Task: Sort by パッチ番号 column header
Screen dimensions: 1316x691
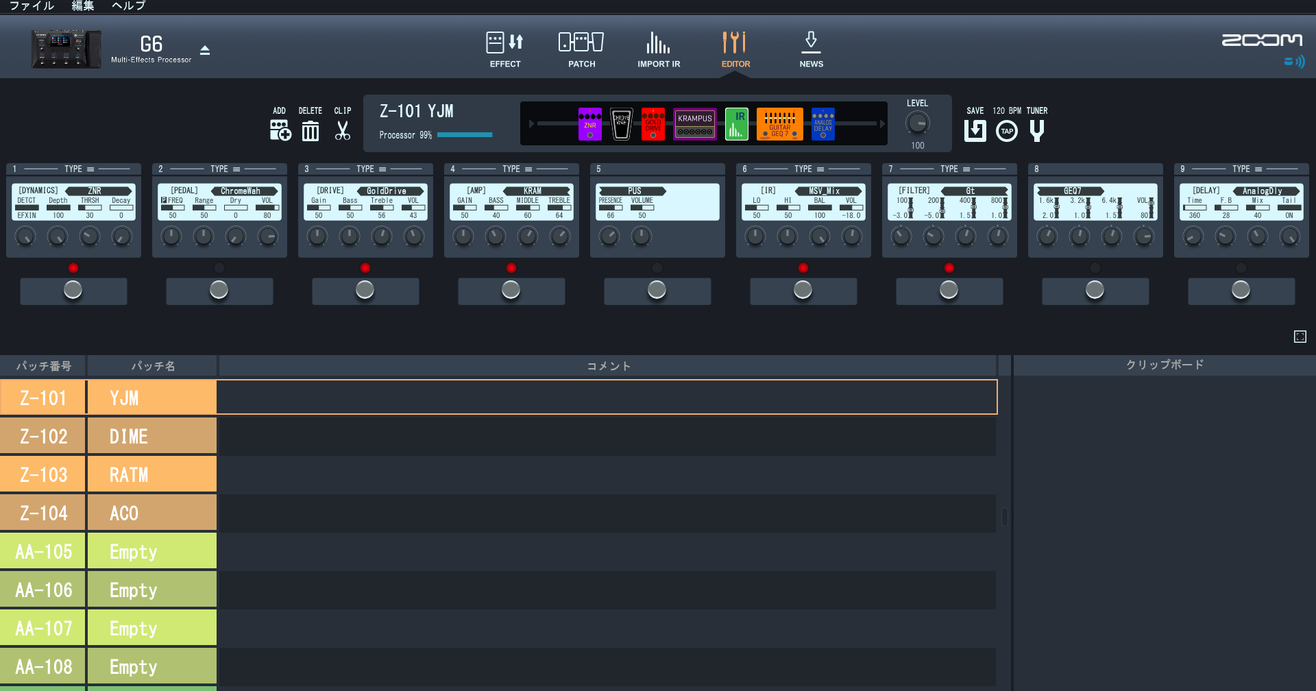Action: [43, 366]
